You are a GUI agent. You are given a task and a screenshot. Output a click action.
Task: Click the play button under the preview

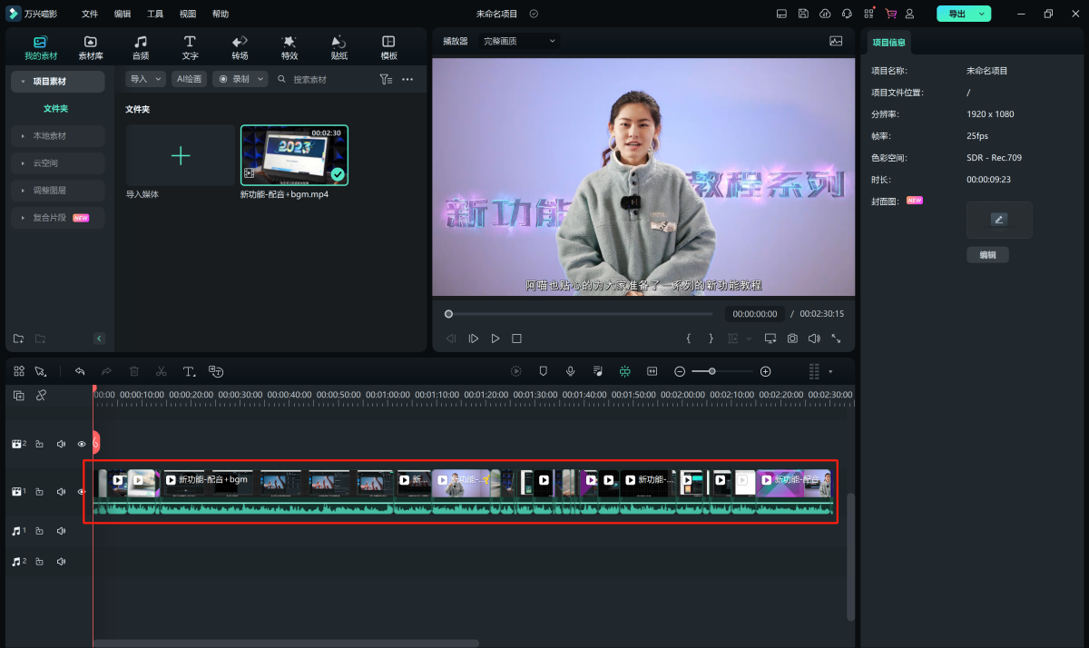pos(495,339)
